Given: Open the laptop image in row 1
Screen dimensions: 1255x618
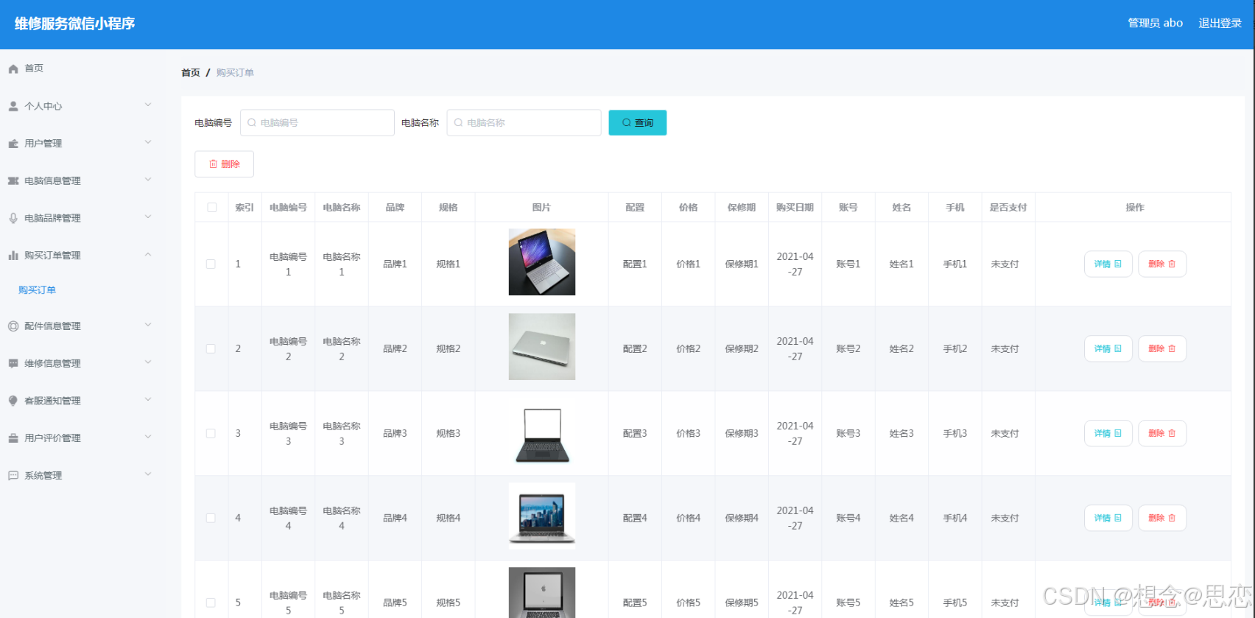Looking at the screenshot, I should coord(542,262).
